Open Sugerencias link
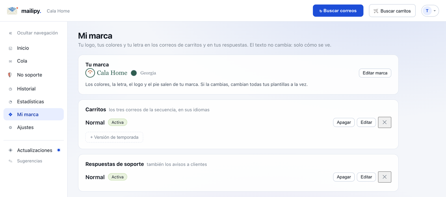446x197 pixels. click(30, 161)
